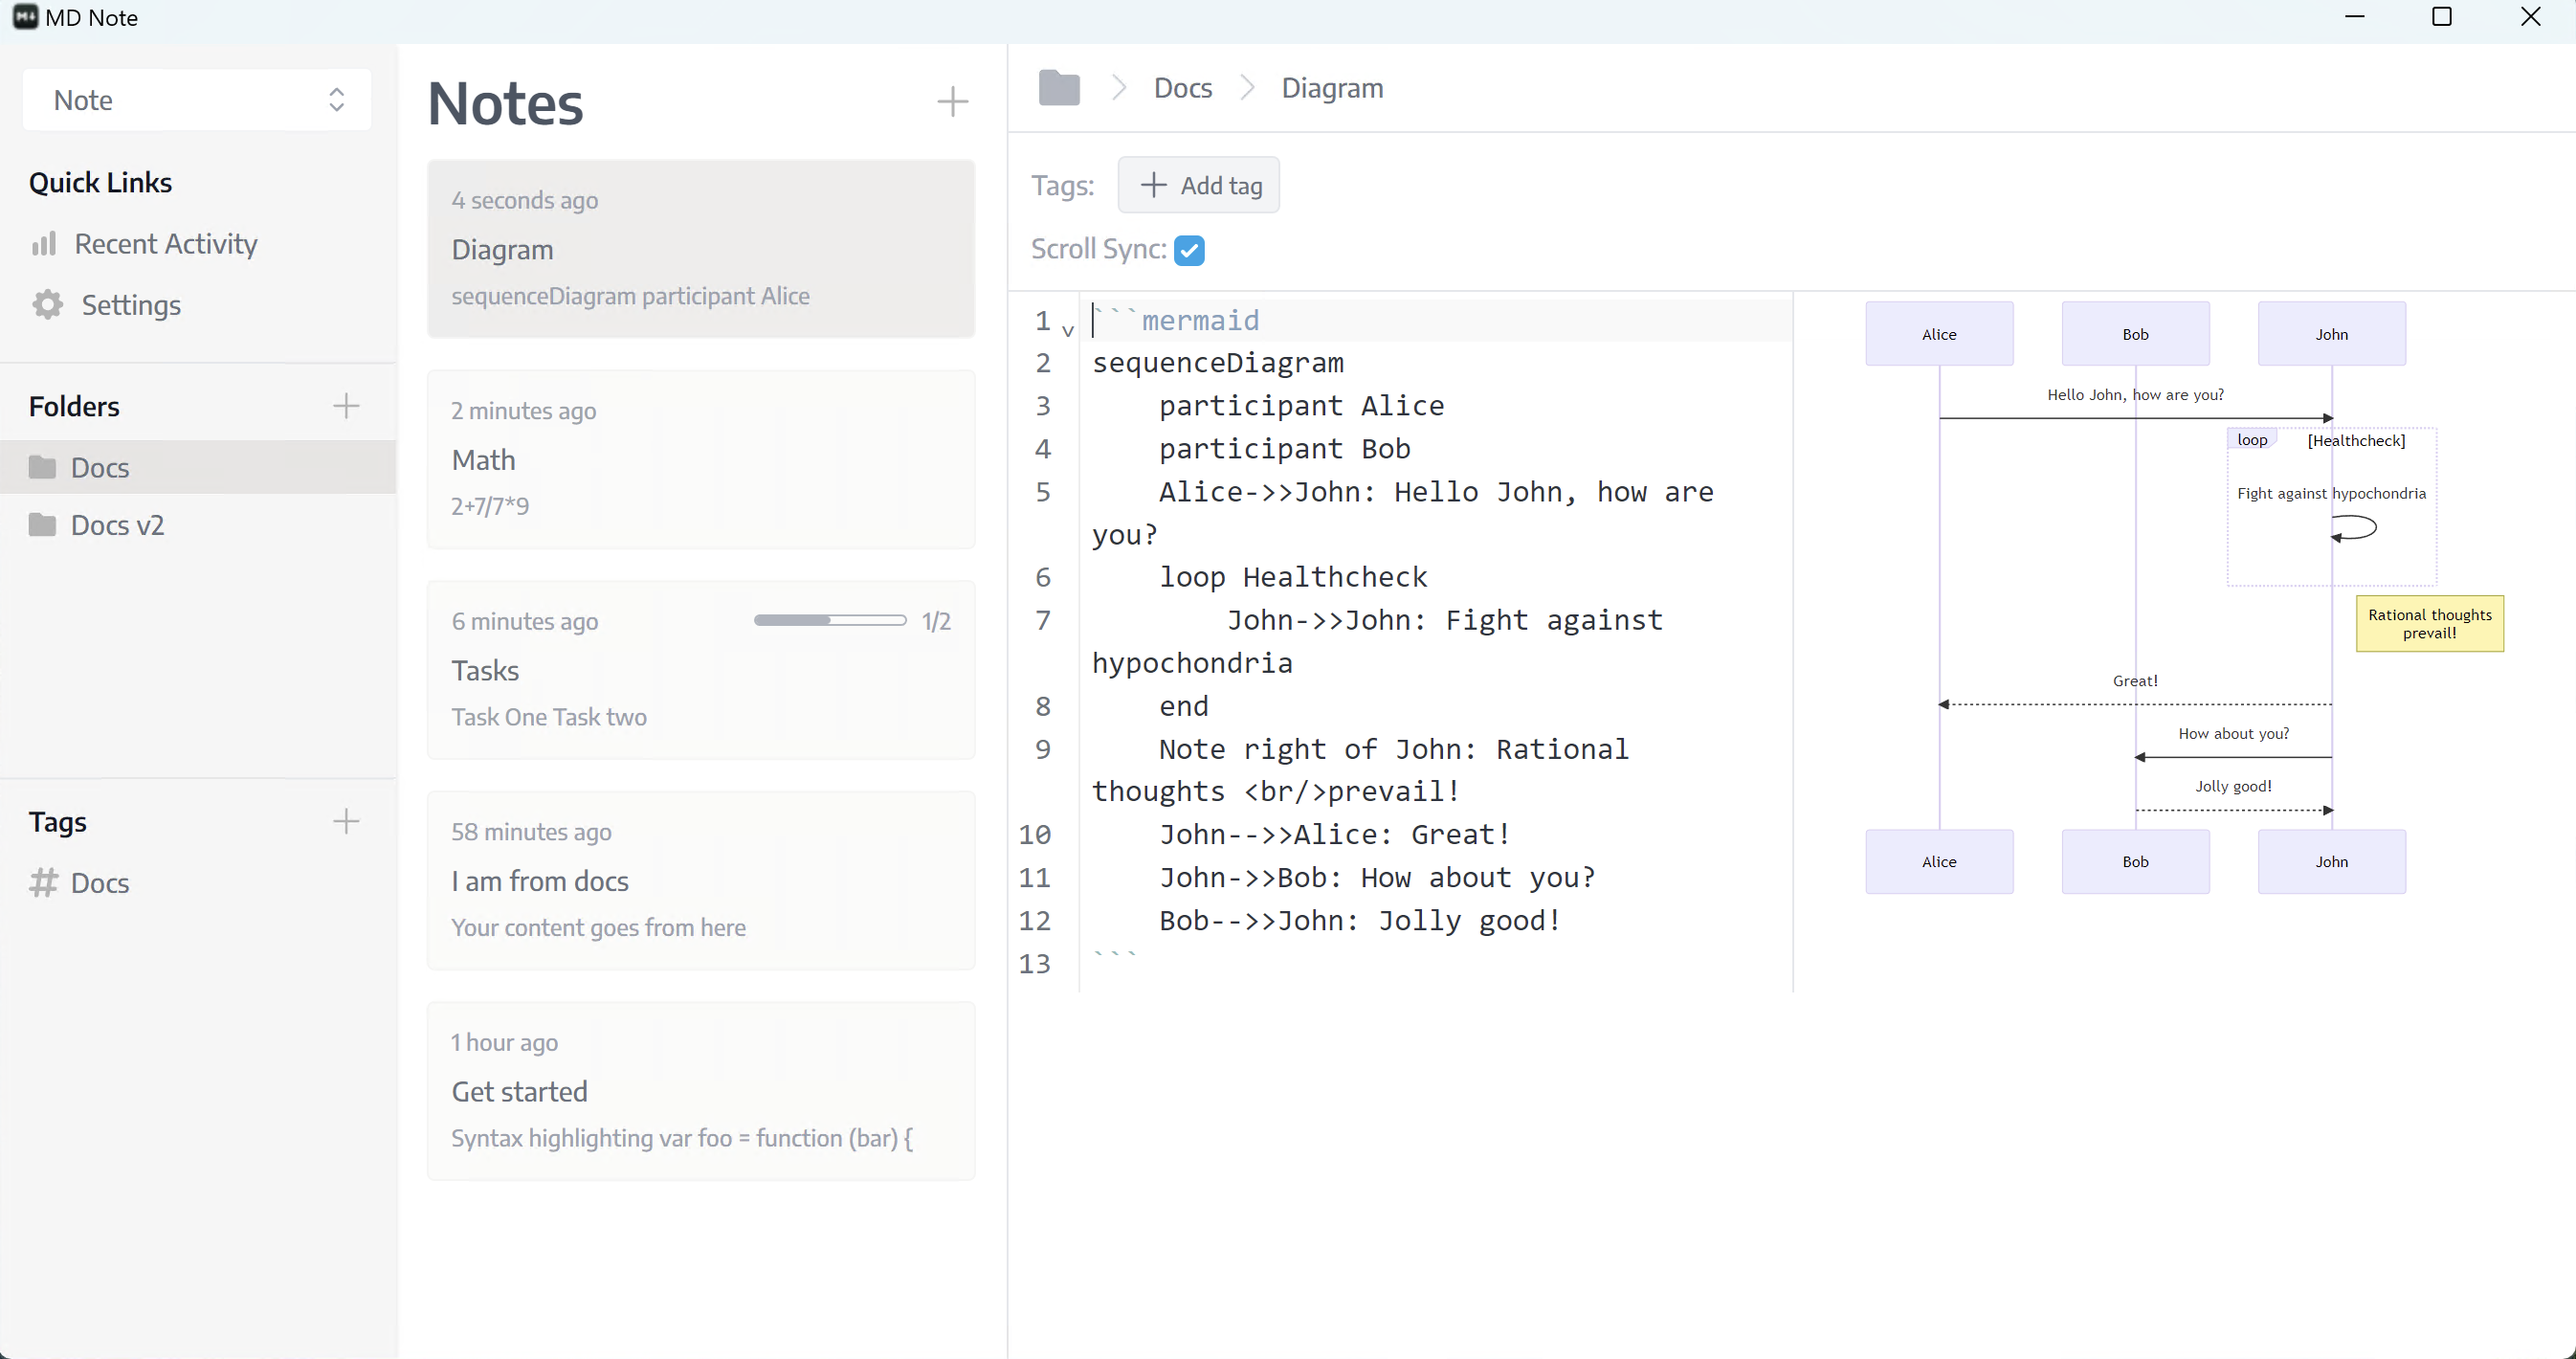The image size is (2576, 1359).
Task: Click the MD Note logo icon
Action: point(25,17)
